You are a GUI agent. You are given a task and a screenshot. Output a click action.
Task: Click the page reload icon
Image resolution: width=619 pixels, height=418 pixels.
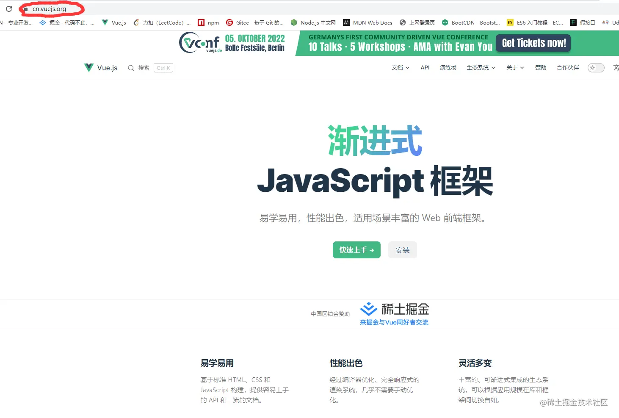9,8
